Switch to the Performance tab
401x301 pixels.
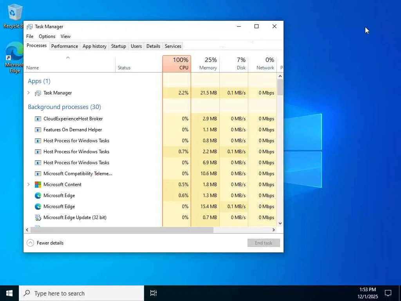tap(65, 46)
